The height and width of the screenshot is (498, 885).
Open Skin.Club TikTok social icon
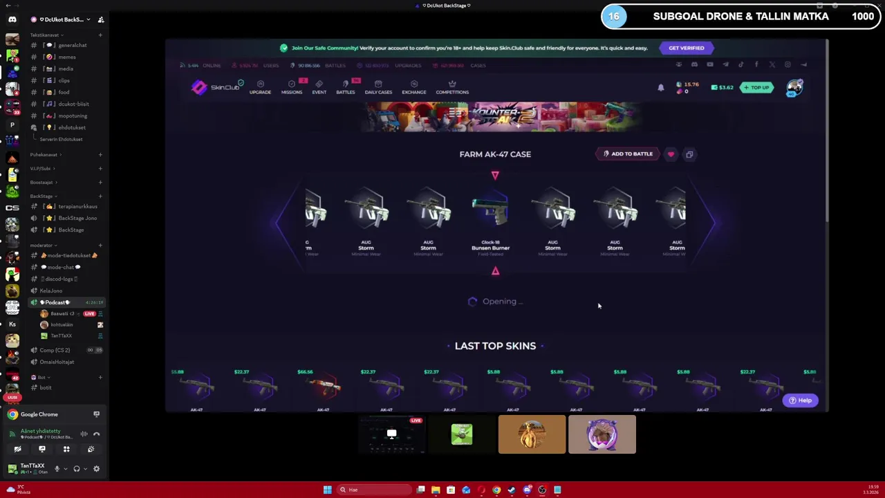(x=741, y=65)
